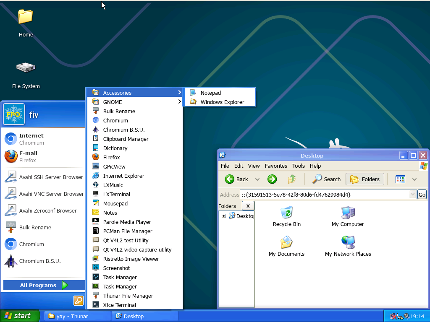Click the Up folder toolbar icon
The height and width of the screenshot is (322, 430).
point(292,179)
